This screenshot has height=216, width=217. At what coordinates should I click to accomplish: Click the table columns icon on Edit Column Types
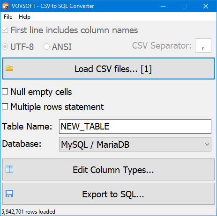pos(9,169)
